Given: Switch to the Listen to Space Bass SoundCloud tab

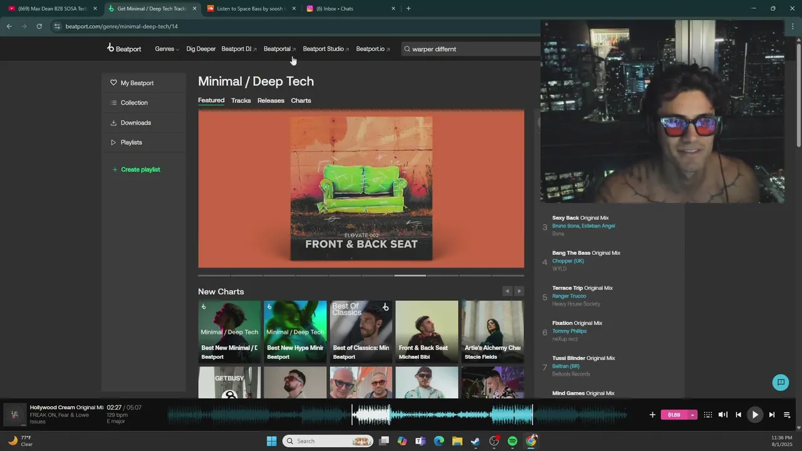Looking at the screenshot, I should click(x=251, y=9).
